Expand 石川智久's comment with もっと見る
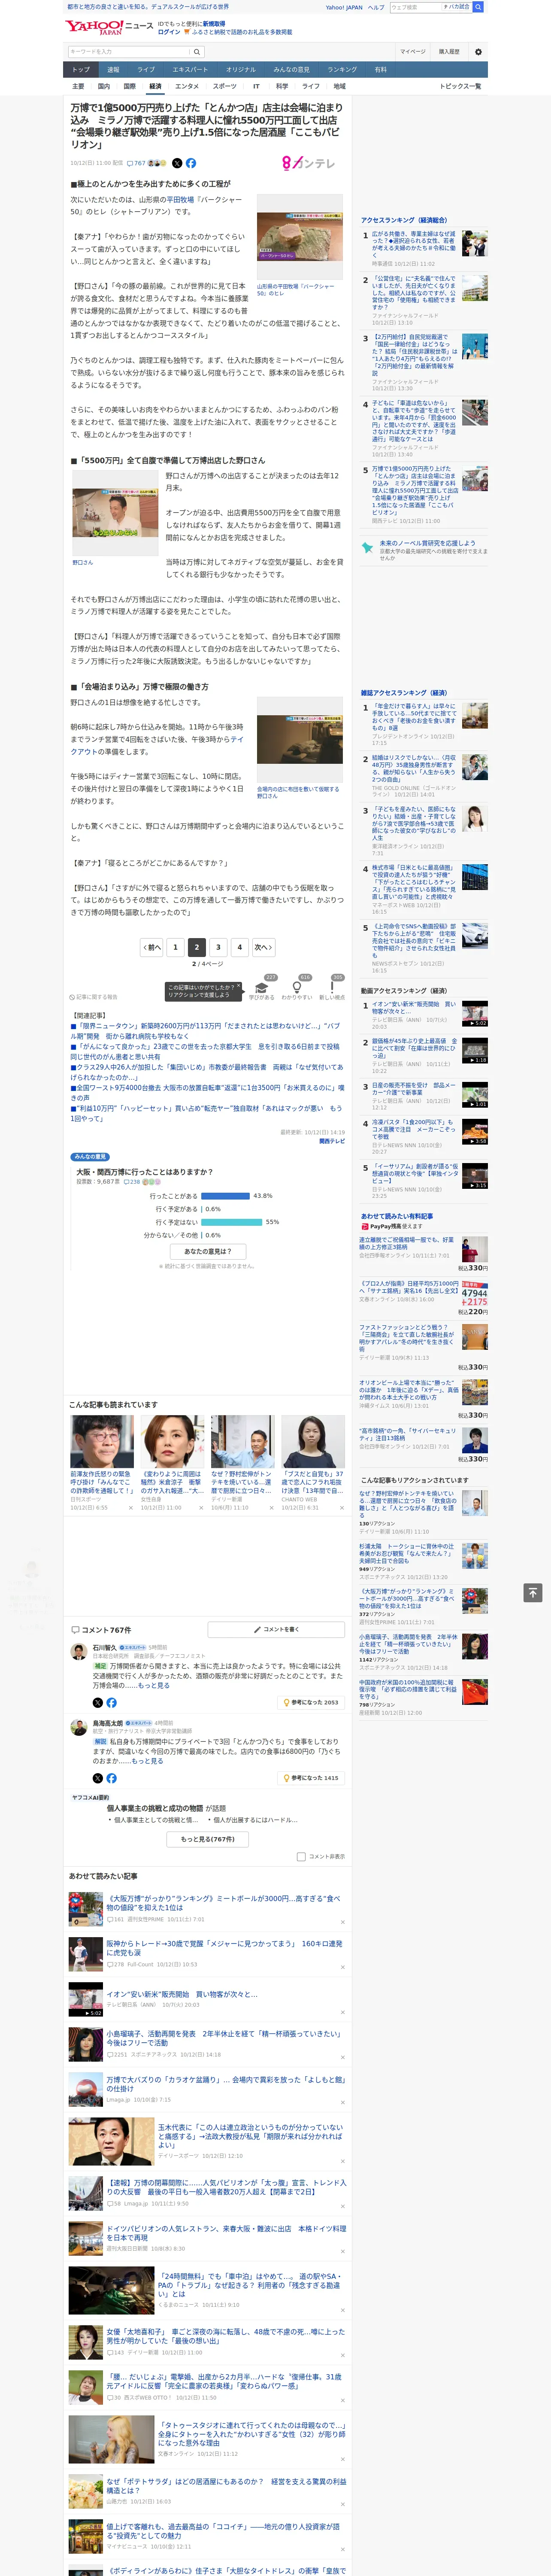The height and width of the screenshot is (2576, 551). coord(153,1685)
